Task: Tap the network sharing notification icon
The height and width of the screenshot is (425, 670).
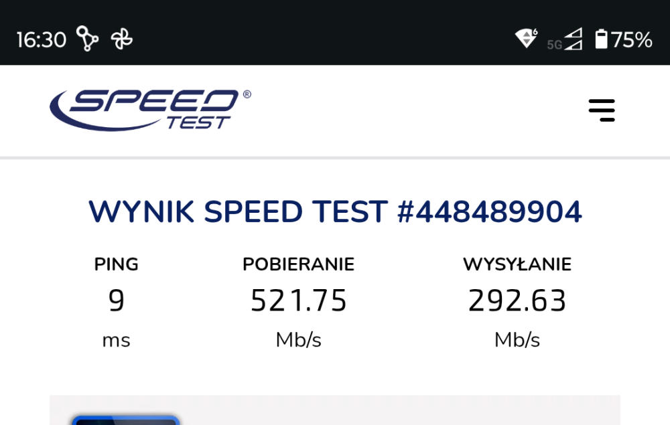Action: coord(86,38)
